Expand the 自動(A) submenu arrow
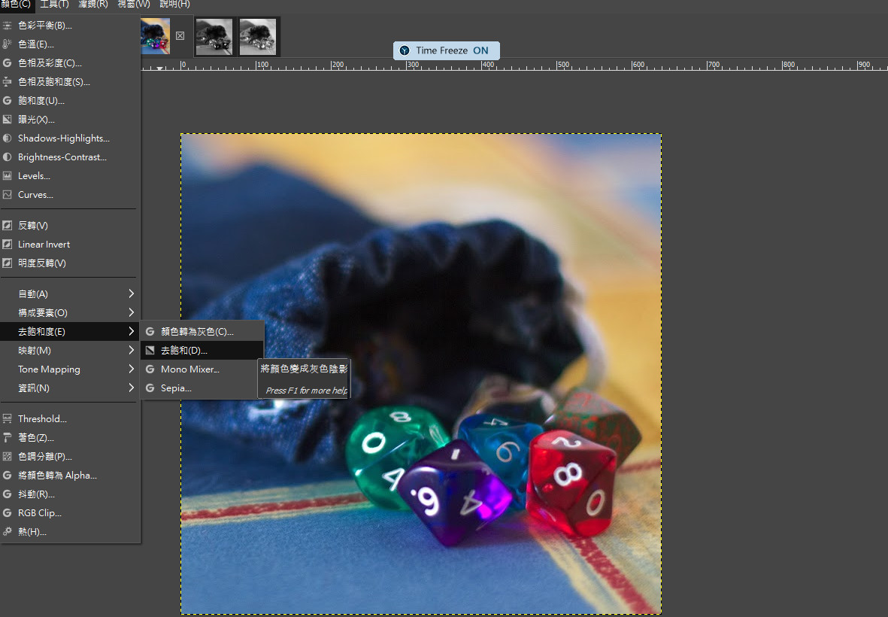Image resolution: width=888 pixels, height=617 pixels. point(131,293)
